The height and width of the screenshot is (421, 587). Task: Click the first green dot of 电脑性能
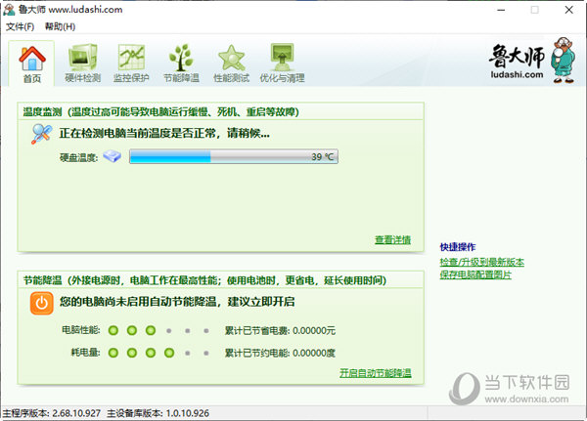tap(113, 331)
